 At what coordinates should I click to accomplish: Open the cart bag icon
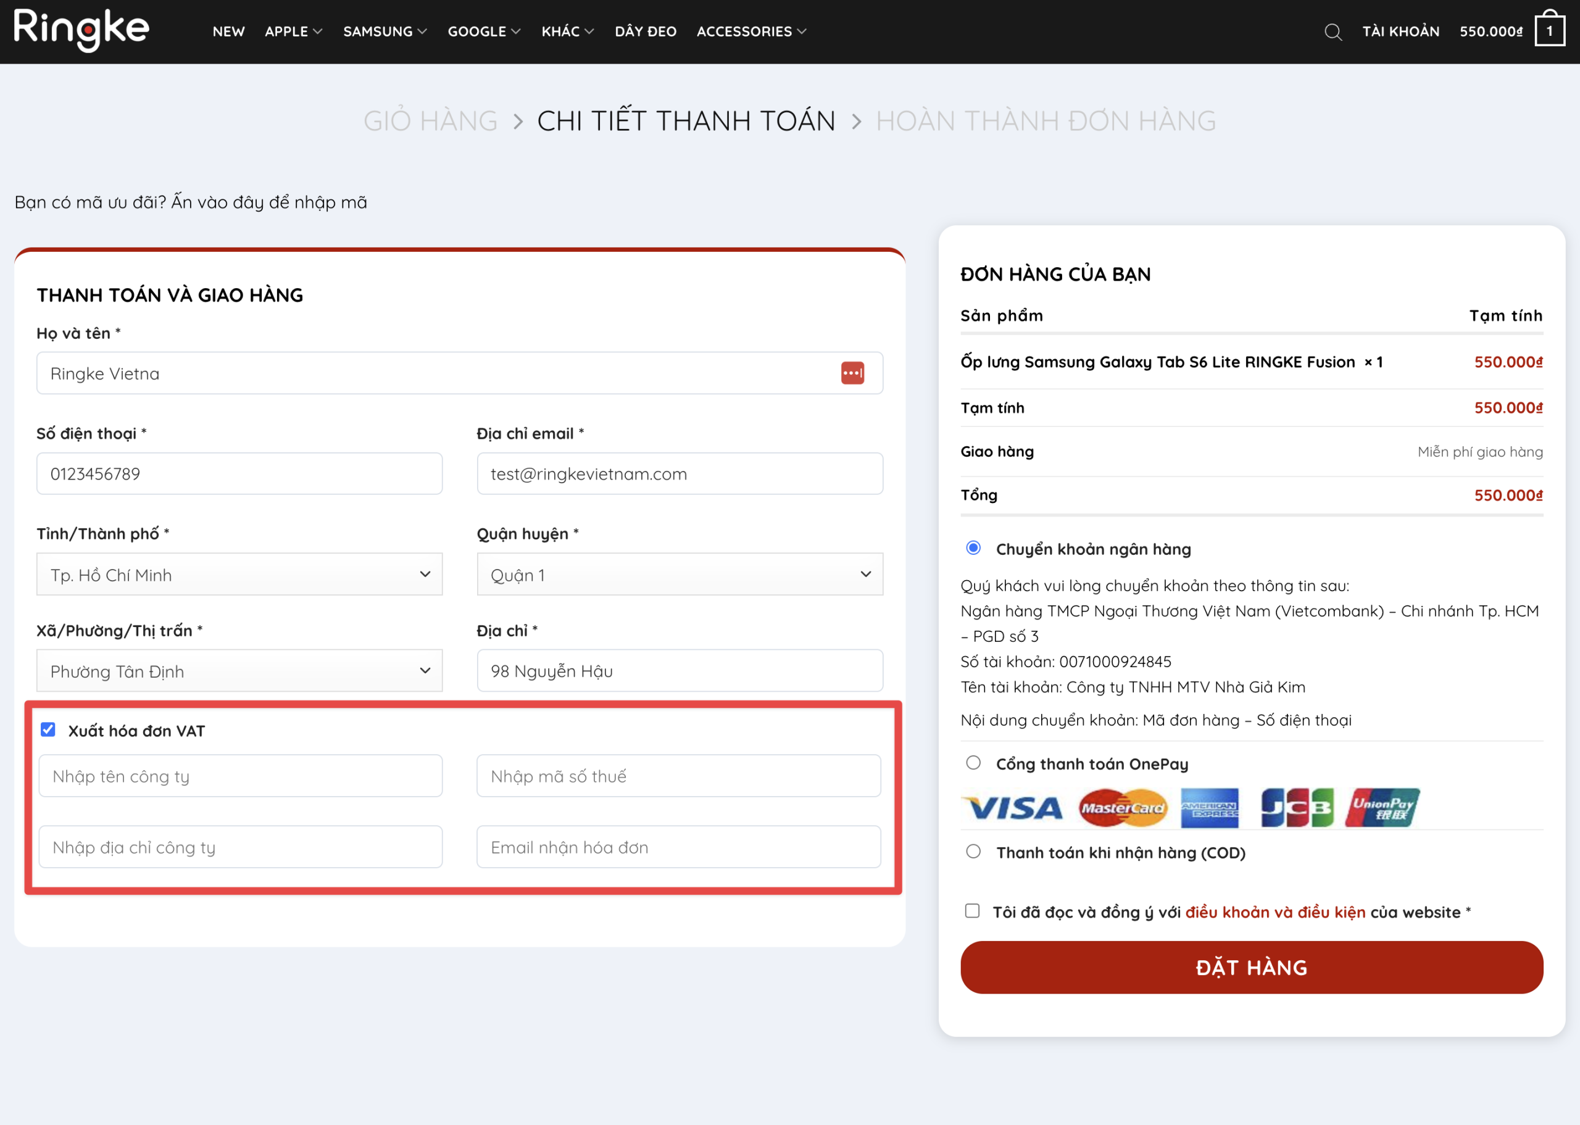(1550, 29)
